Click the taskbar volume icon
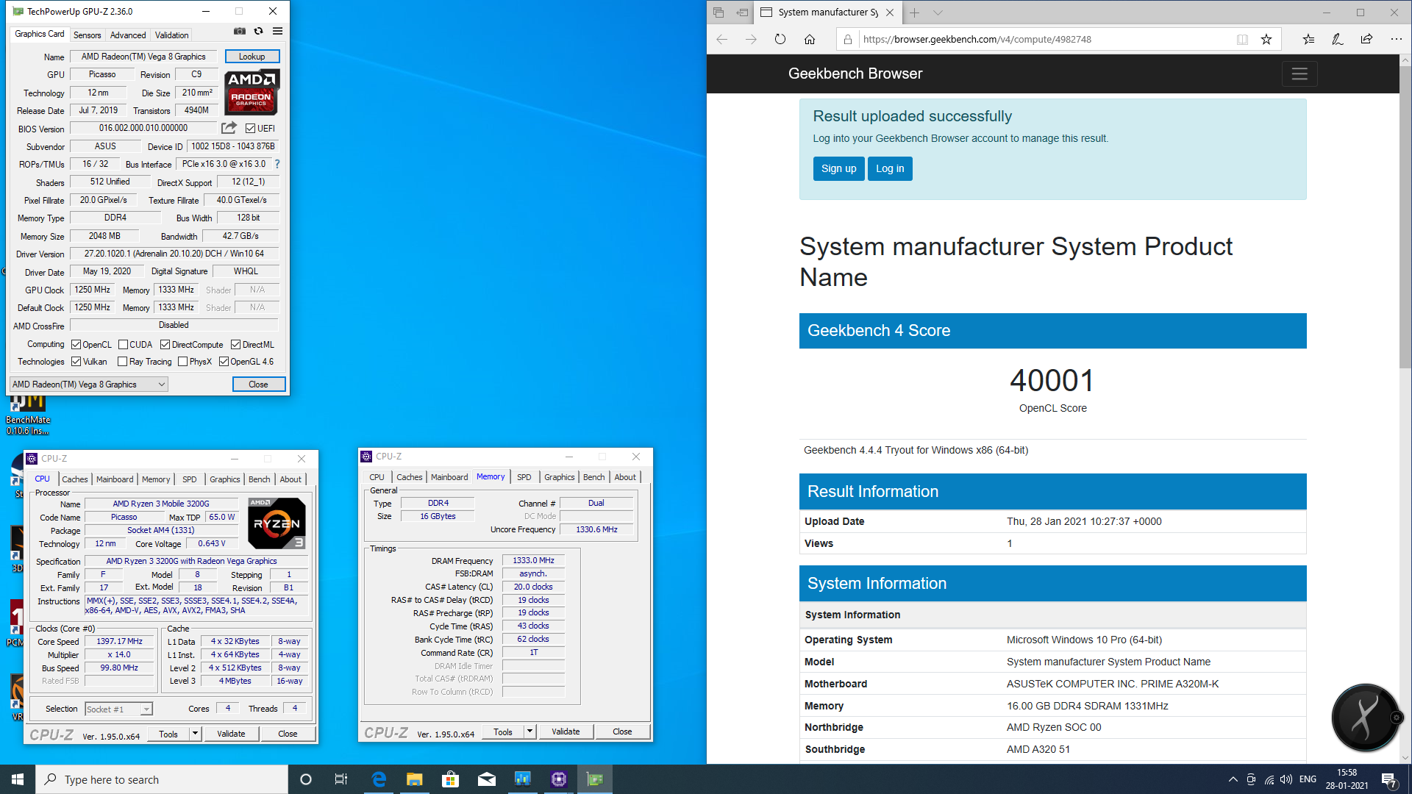This screenshot has height=794, width=1412. point(1286,779)
